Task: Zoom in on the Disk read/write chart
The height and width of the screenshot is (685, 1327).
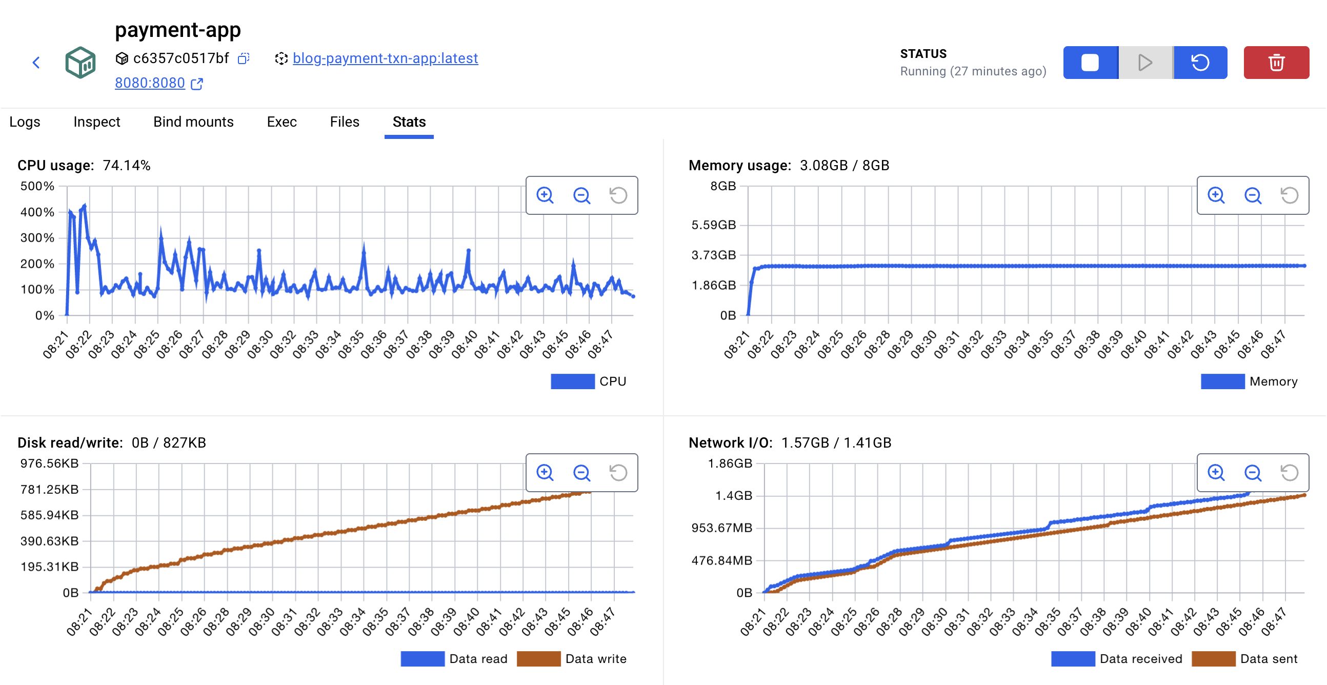Action: click(x=545, y=472)
